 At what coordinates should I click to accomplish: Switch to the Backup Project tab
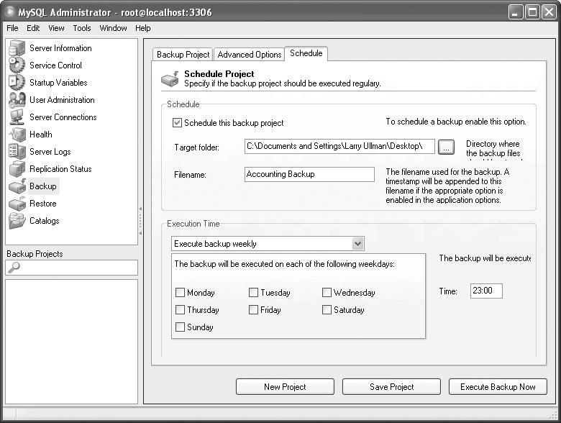(183, 55)
